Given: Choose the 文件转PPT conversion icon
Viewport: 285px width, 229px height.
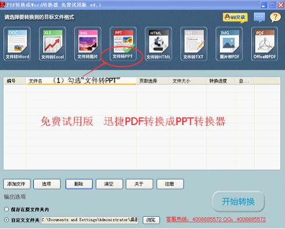Looking at the screenshot, I should click(x=123, y=44).
